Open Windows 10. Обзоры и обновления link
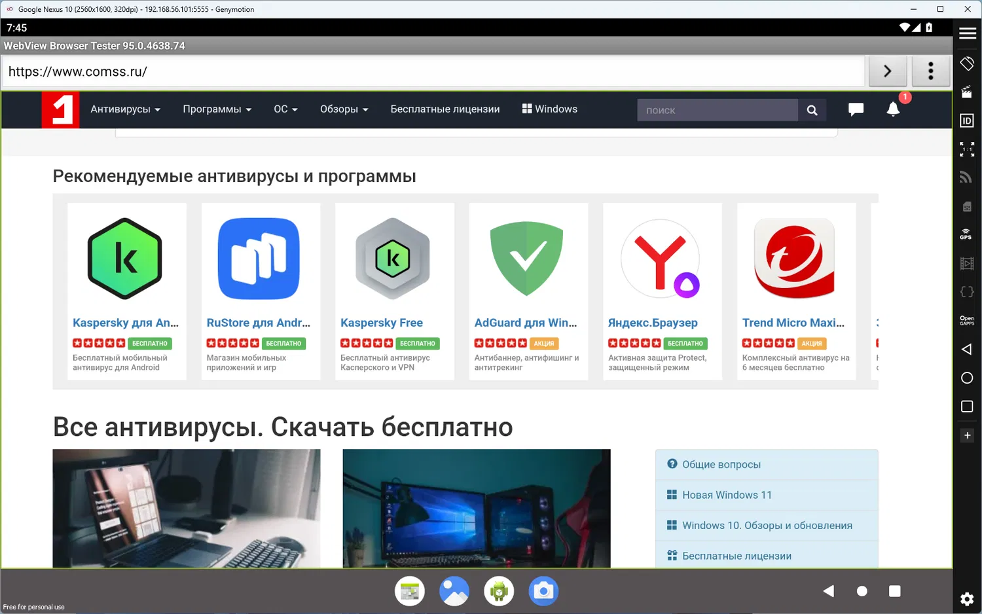 (x=767, y=526)
